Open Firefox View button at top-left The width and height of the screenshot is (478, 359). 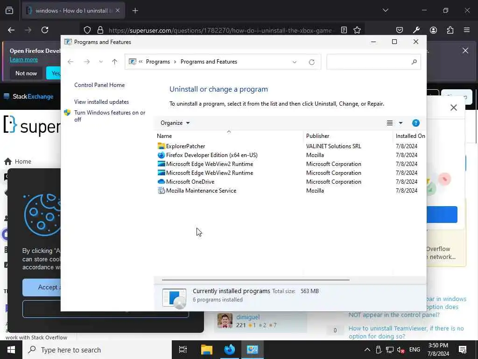coord(9,10)
